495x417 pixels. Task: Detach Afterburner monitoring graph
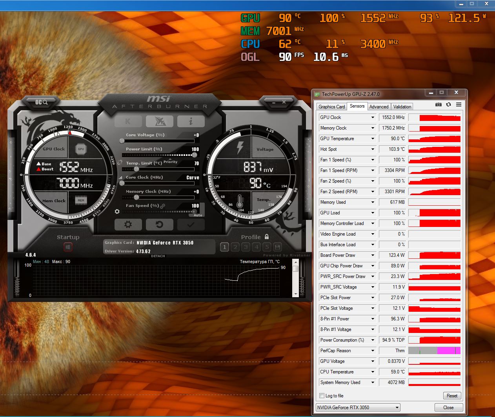[158, 256]
